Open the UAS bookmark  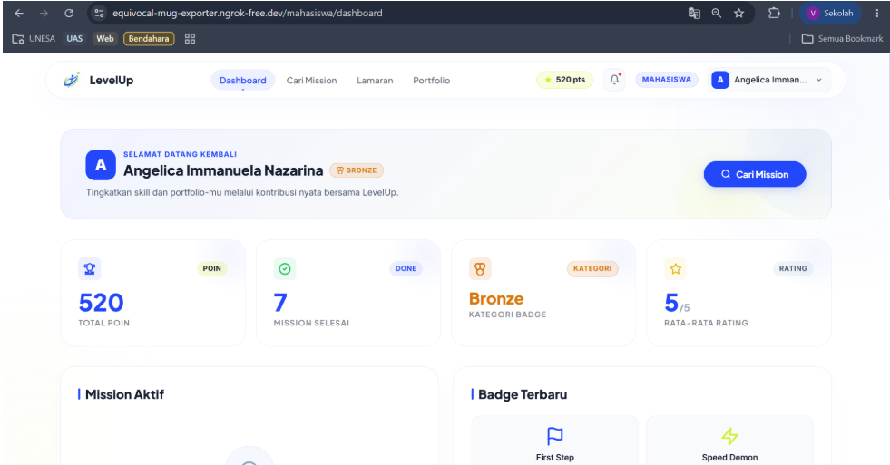(74, 39)
